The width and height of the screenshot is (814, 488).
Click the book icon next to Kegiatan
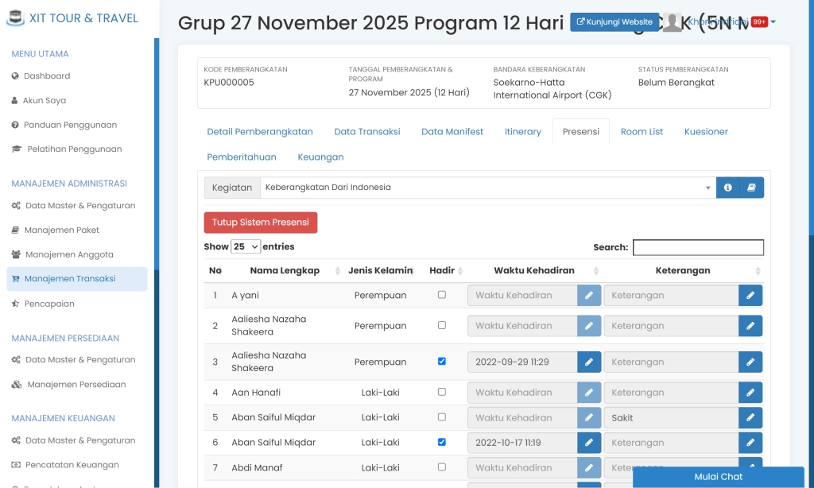tap(751, 188)
